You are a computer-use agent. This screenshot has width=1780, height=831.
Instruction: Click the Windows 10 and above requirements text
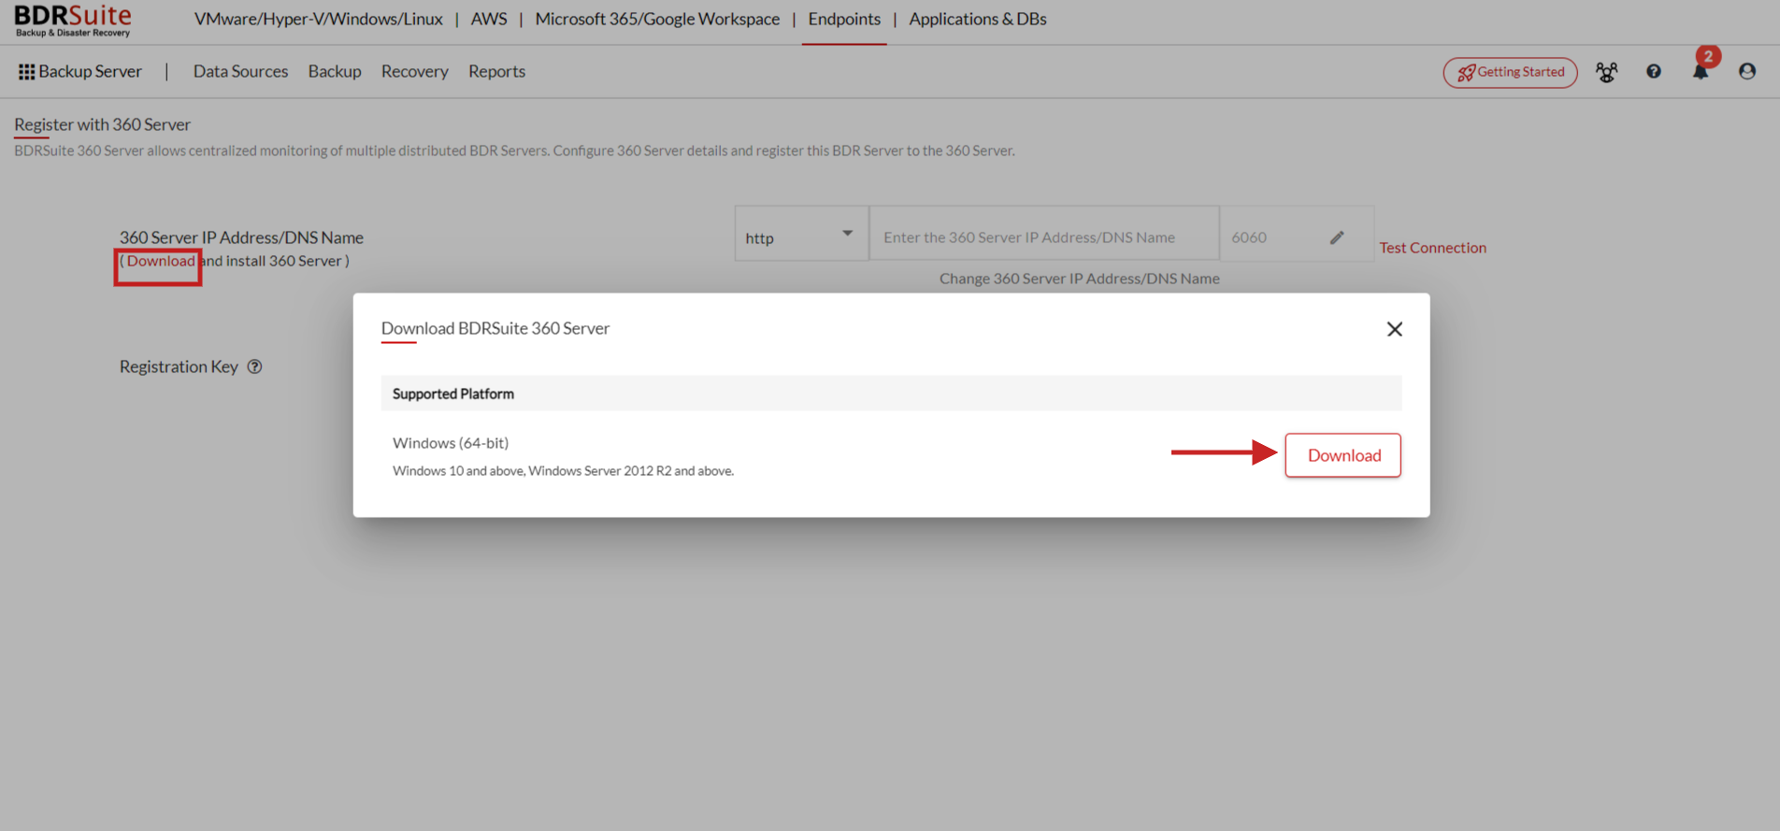pyautogui.click(x=563, y=471)
